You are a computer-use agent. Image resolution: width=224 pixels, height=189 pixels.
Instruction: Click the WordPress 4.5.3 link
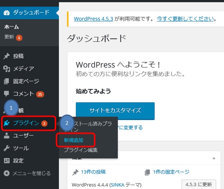click(x=94, y=19)
